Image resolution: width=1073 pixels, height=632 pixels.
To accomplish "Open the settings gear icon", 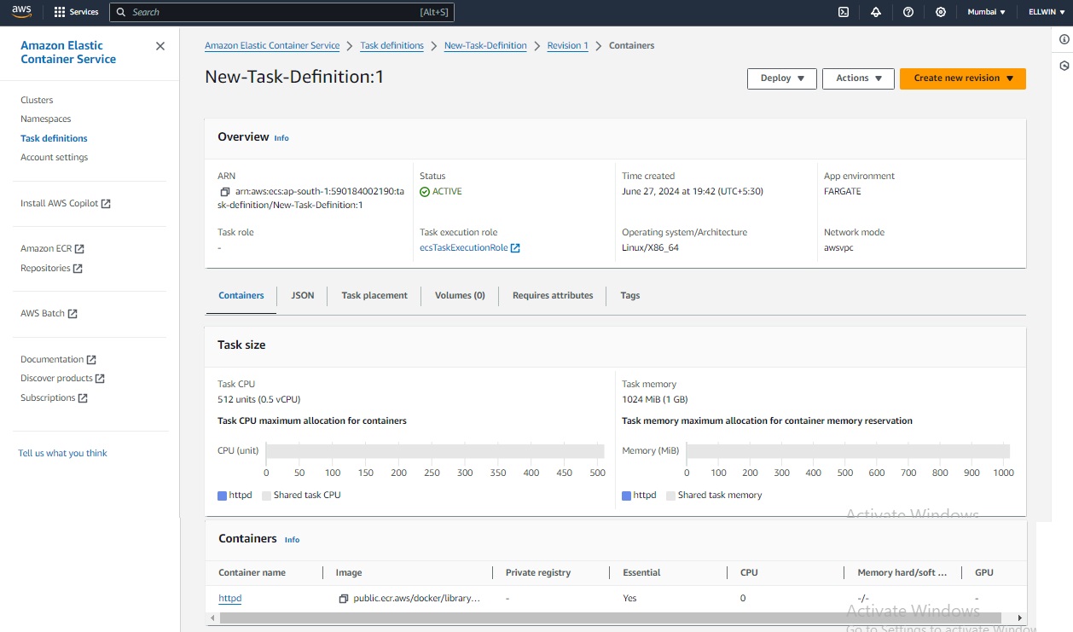I will pos(941,12).
